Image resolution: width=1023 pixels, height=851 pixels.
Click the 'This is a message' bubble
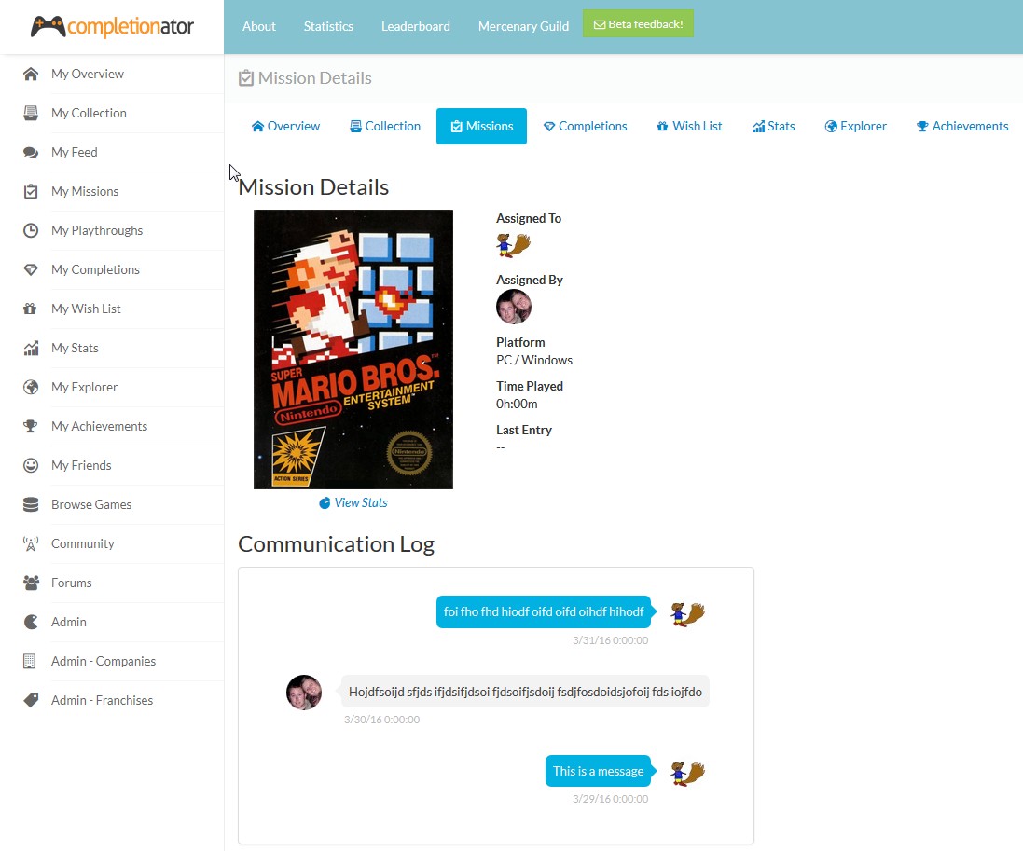(599, 771)
